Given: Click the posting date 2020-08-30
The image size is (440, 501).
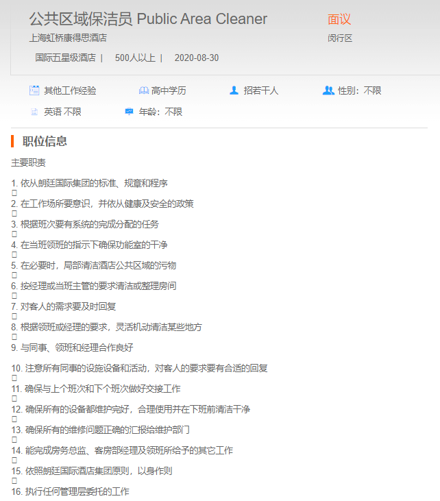Looking at the screenshot, I should point(197,58).
